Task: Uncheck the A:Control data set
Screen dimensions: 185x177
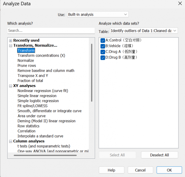Action: coord(103,40)
